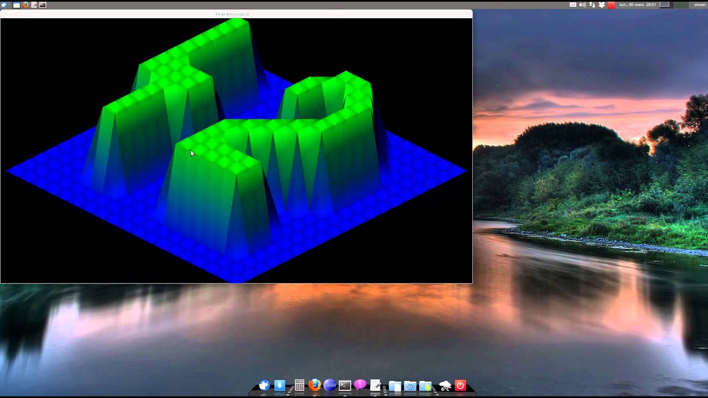Open the simon user menu
Screen dimensions: 708x398
(700, 4)
